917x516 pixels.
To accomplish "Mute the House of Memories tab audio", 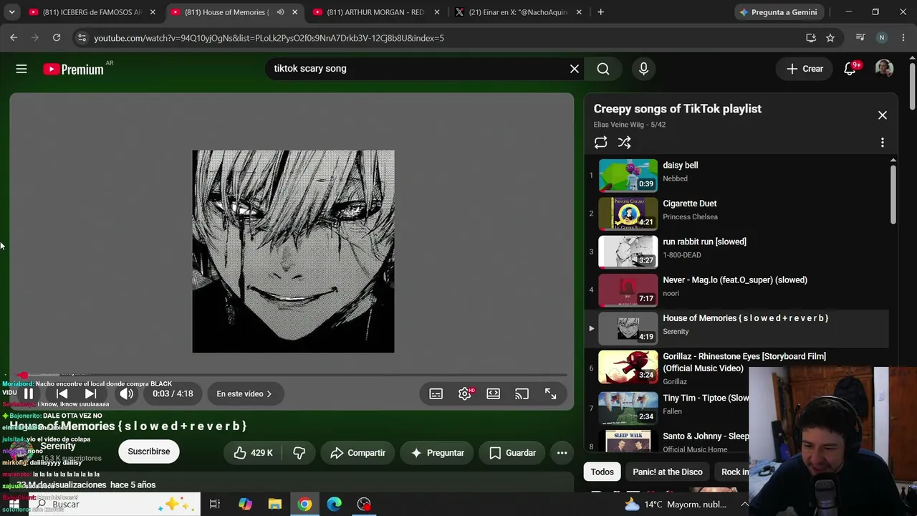I will click(x=280, y=12).
